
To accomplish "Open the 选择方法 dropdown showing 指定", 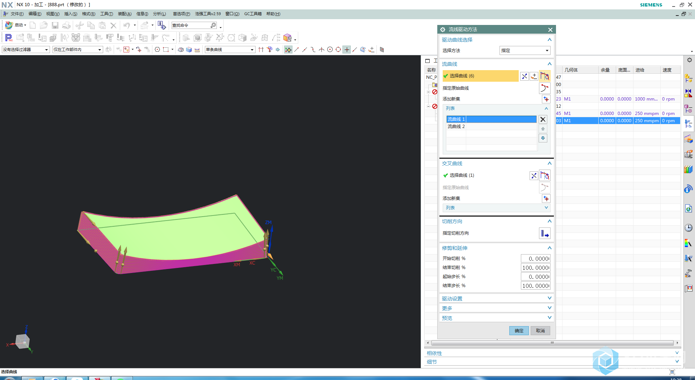I will pyautogui.click(x=525, y=51).
